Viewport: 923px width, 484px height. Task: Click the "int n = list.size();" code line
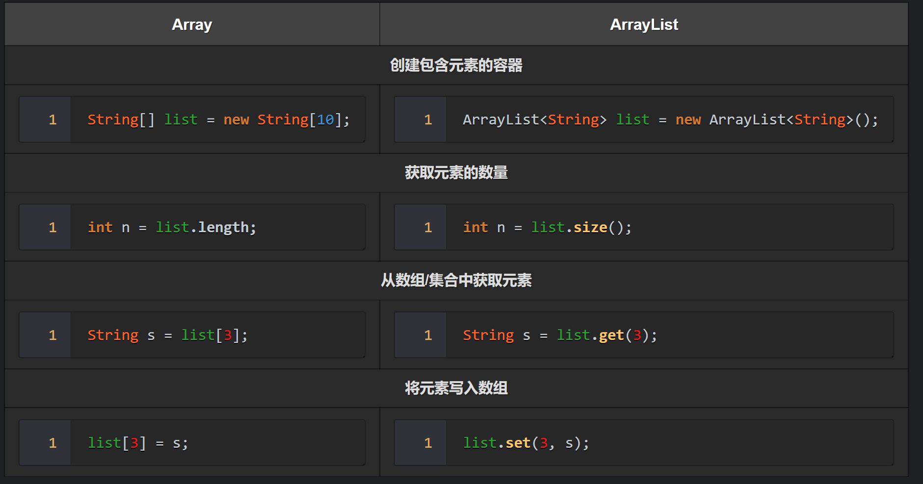point(547,227)
